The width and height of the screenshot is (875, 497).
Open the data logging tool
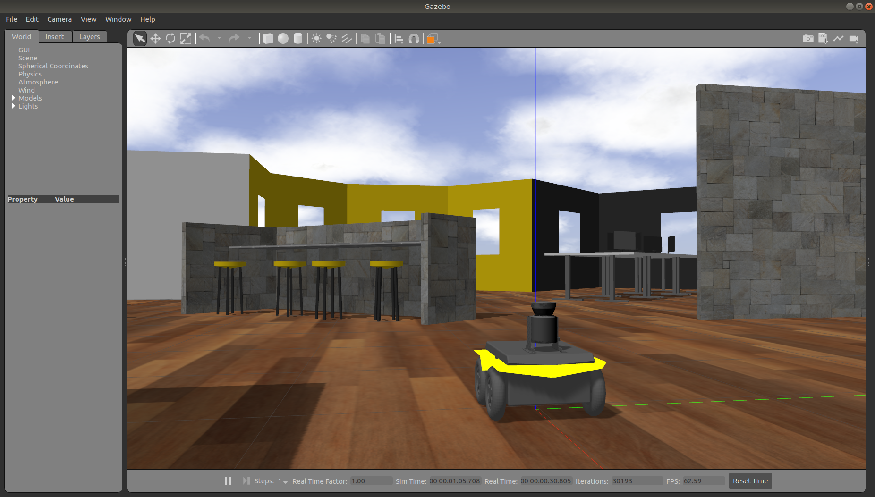tap(823, 39)
